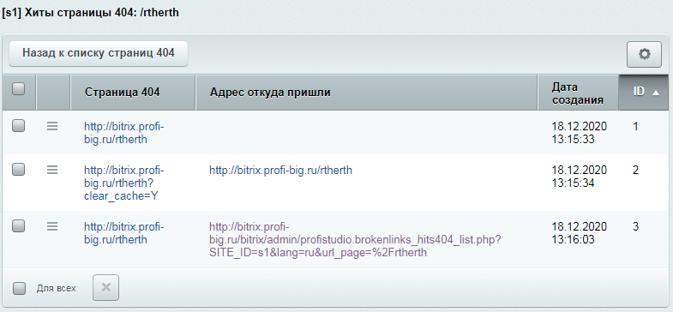
Task: Sort by the ID column header
Action: 646,93
